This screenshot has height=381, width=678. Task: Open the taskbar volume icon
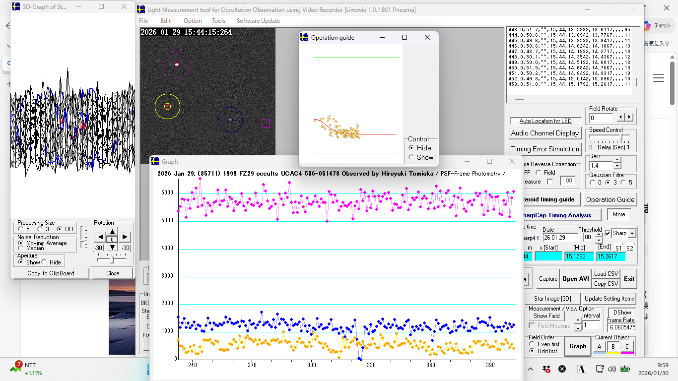click(x=611, y=369)
